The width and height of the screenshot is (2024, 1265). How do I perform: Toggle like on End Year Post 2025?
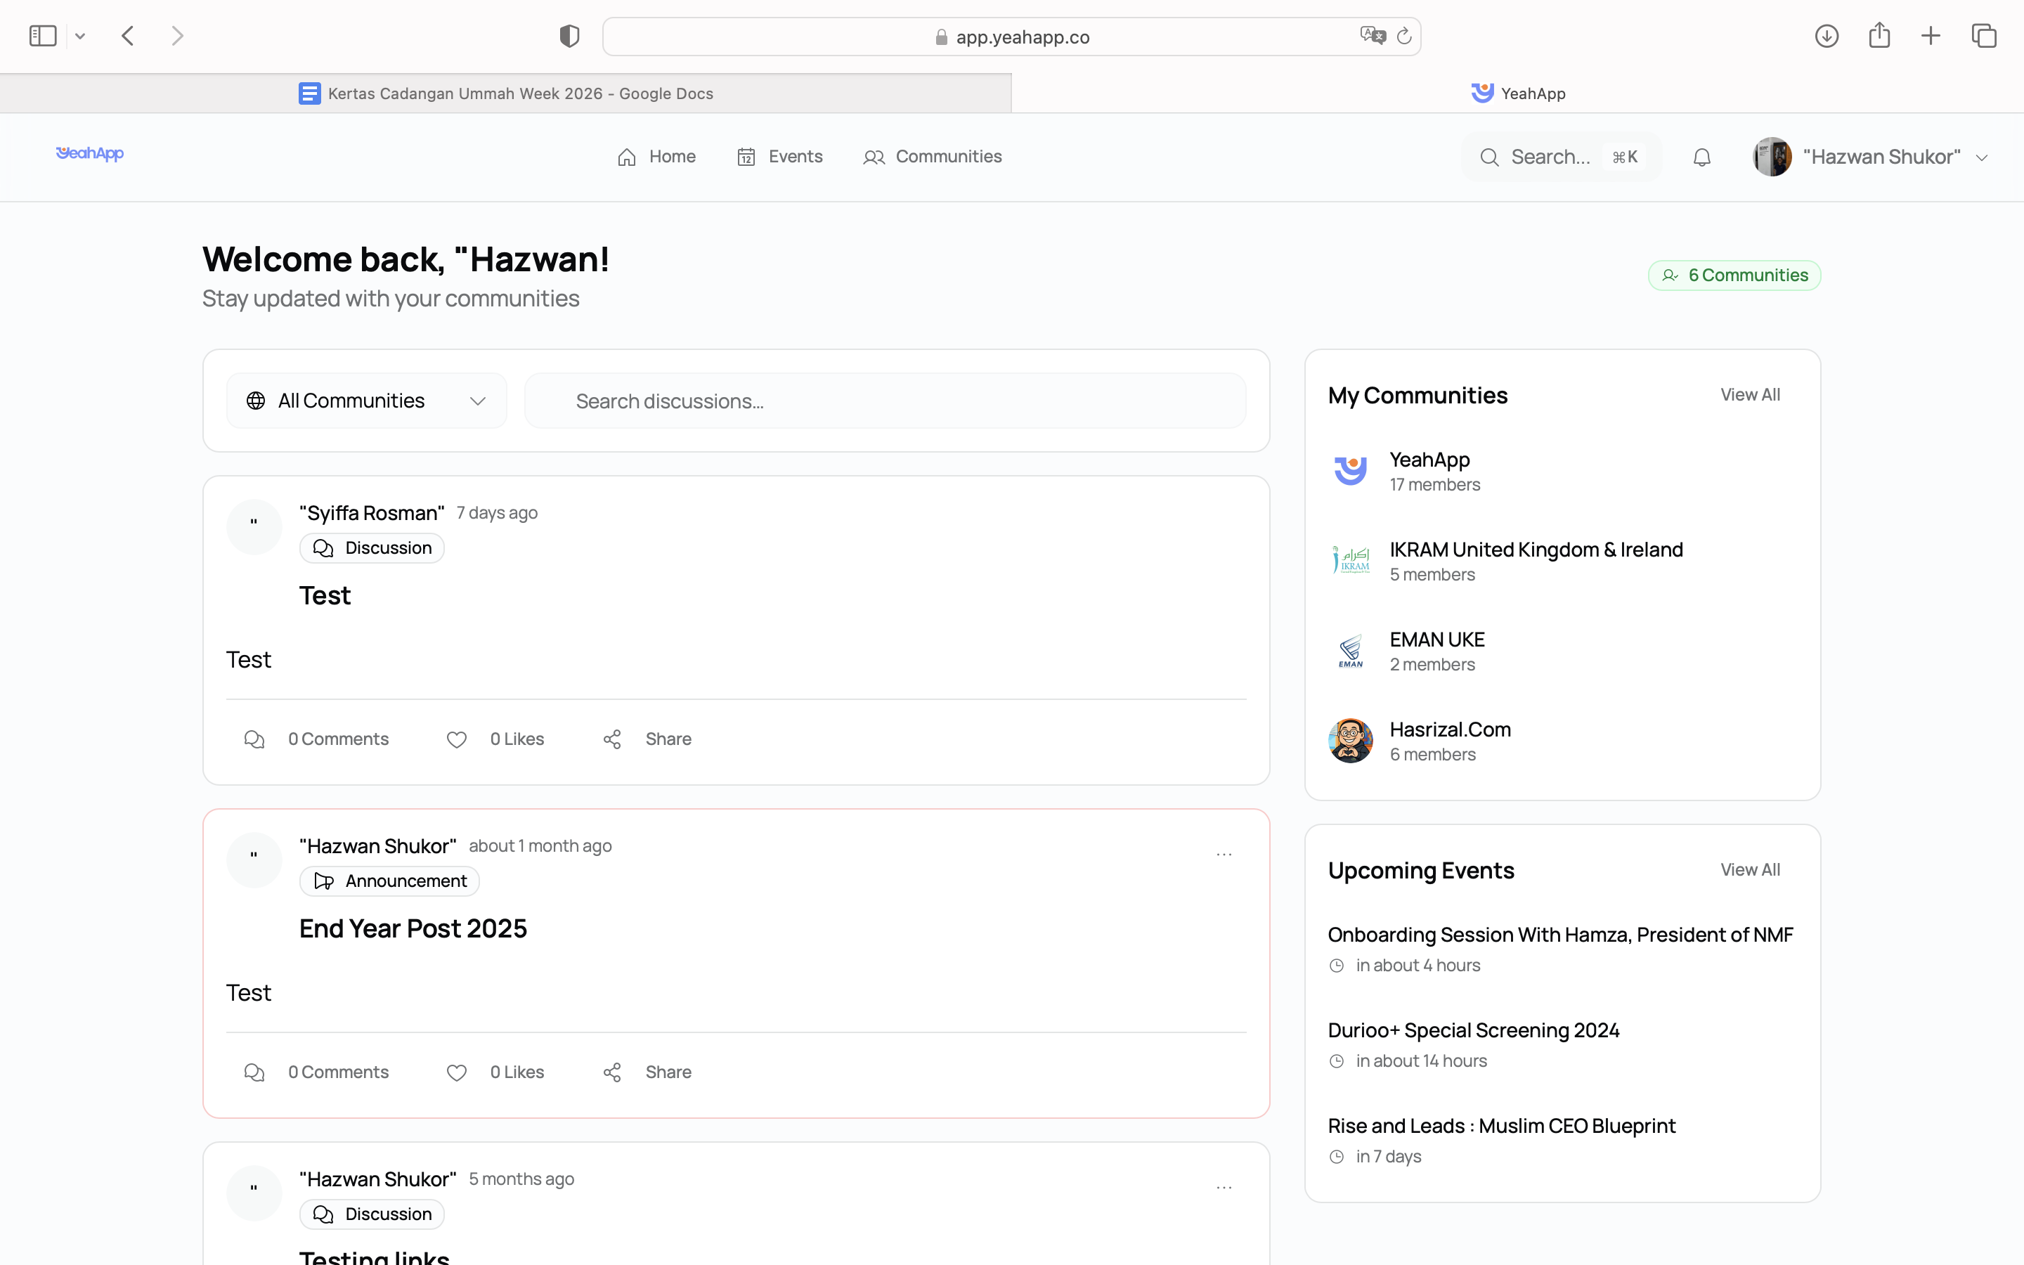tap(457, 1072)
